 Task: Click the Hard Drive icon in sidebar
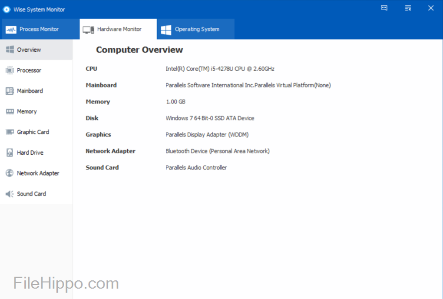[x=10, y=153]
